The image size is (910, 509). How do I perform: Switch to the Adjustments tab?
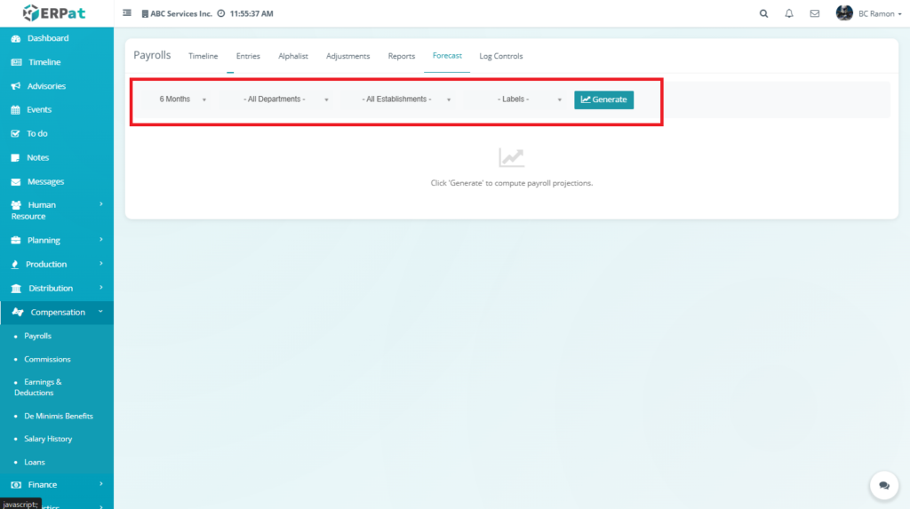tap(347, 56)
